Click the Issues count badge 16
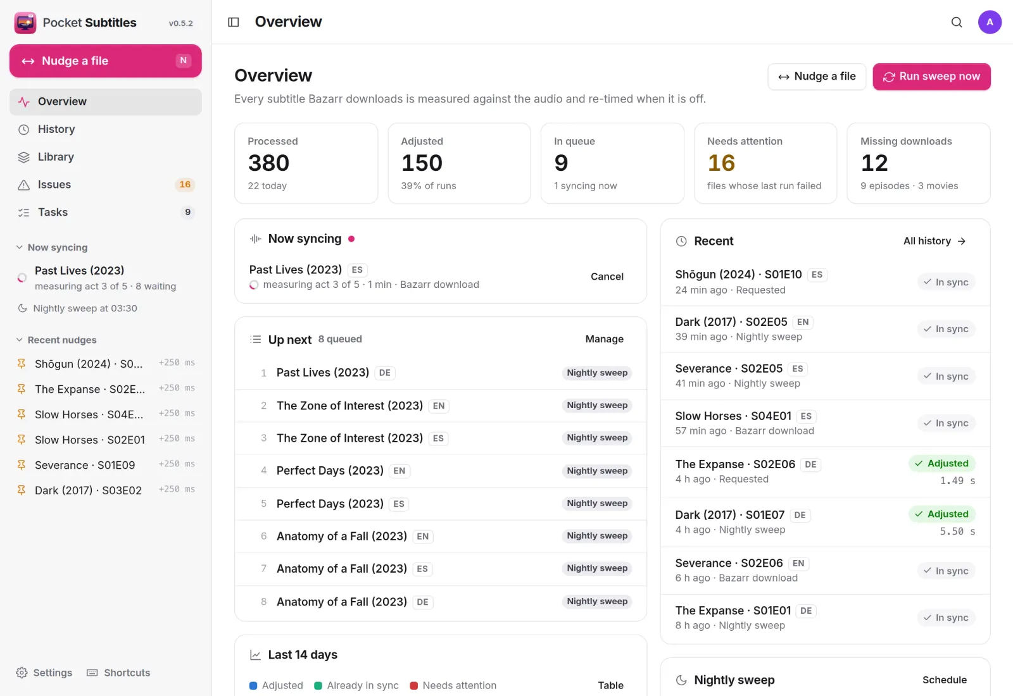 pos(185,185)
